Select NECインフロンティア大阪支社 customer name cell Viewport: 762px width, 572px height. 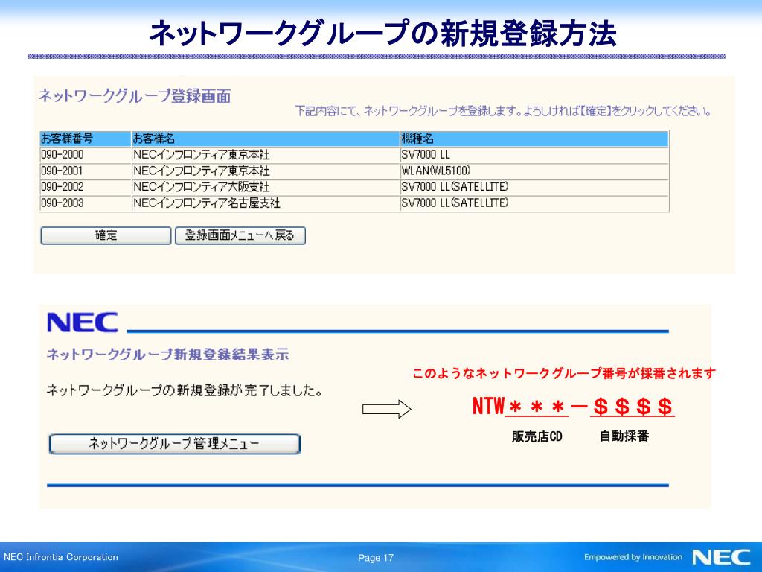[x=266, y=187]
